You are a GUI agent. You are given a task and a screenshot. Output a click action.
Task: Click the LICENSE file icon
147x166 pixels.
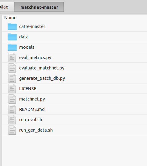click(12, 89)
